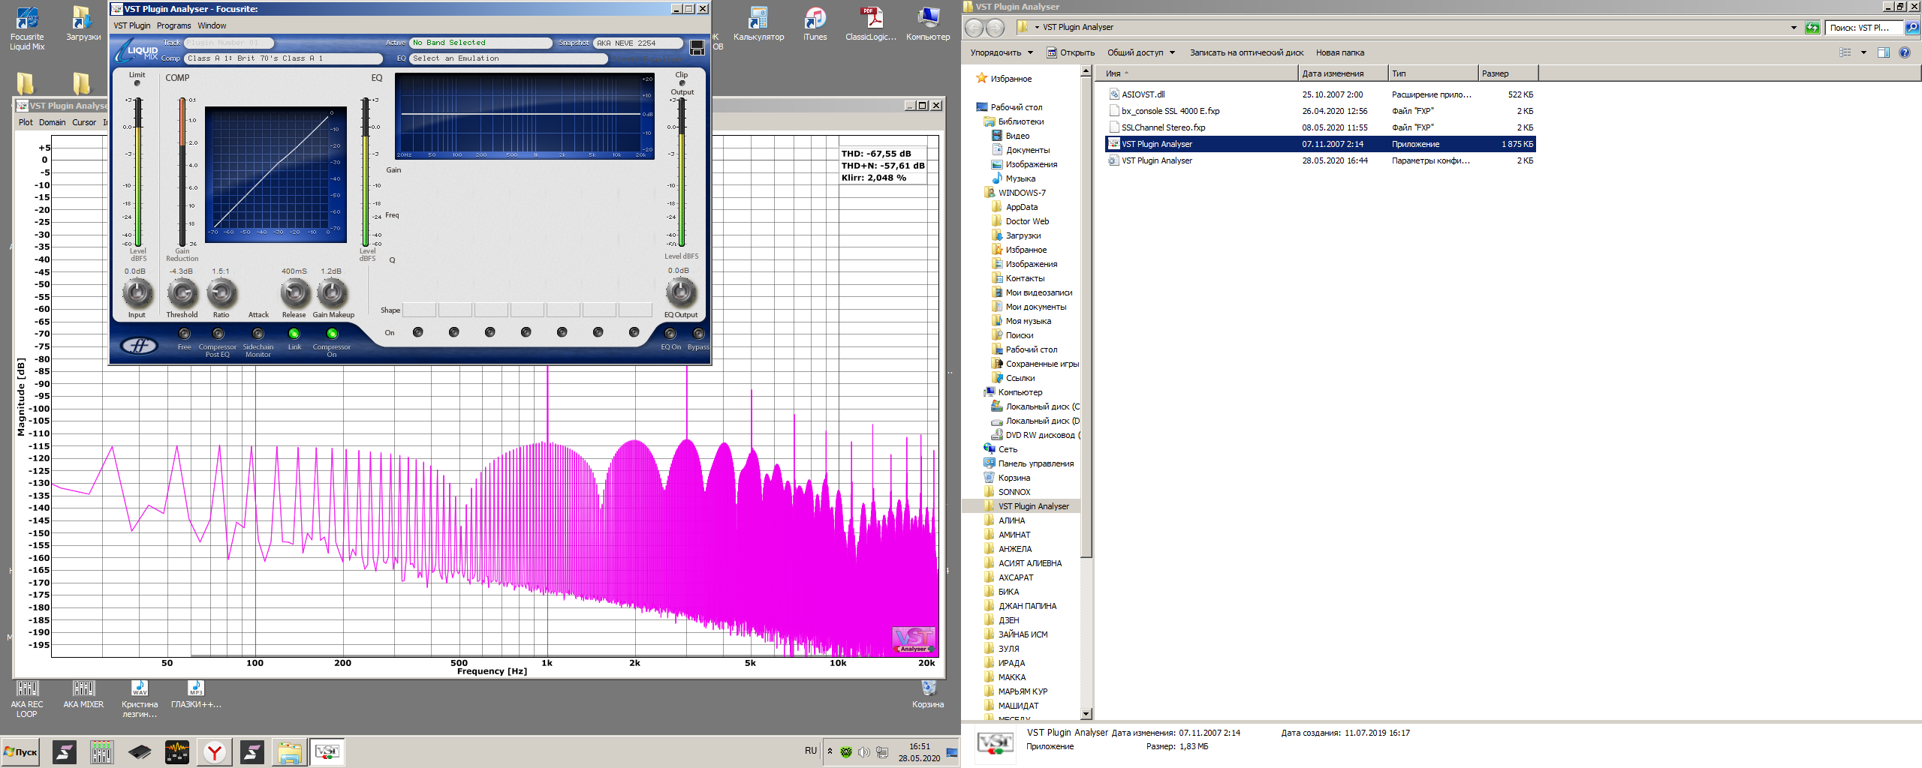This screenshot has height=768, width=1922.
Task: Click the Explorer back navigation arrow
Action: [x=974, y=28]
